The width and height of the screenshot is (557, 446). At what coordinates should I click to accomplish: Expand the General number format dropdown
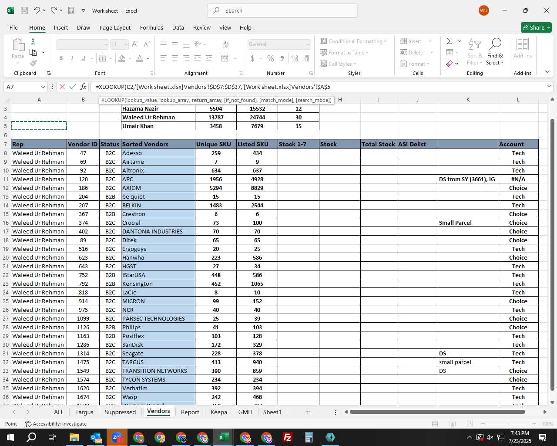308,44
